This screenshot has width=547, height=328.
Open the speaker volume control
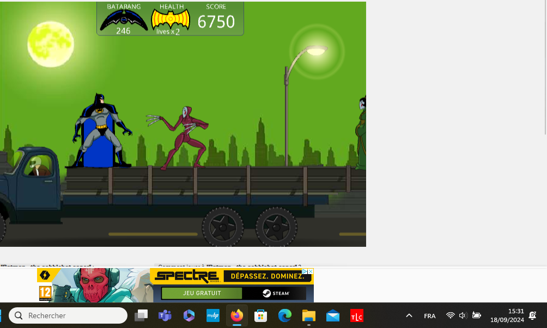463,315
